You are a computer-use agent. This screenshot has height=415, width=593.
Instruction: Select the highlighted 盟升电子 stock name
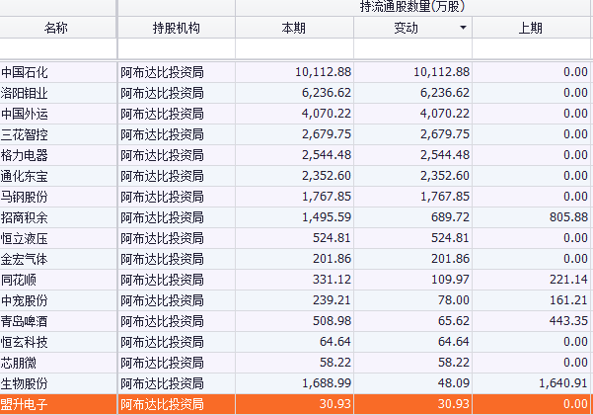[25, 404]
